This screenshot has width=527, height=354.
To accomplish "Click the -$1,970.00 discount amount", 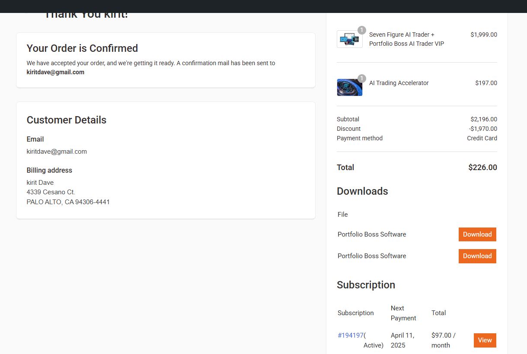I will (483, 129).
